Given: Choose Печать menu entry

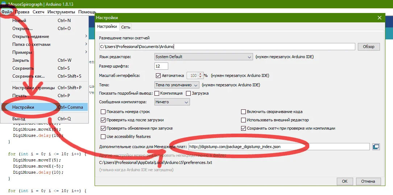Looking at the screenshot, I should point(44,96).
